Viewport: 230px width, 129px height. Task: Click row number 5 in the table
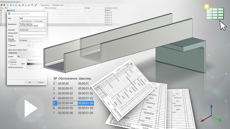[x=54, y=103]
